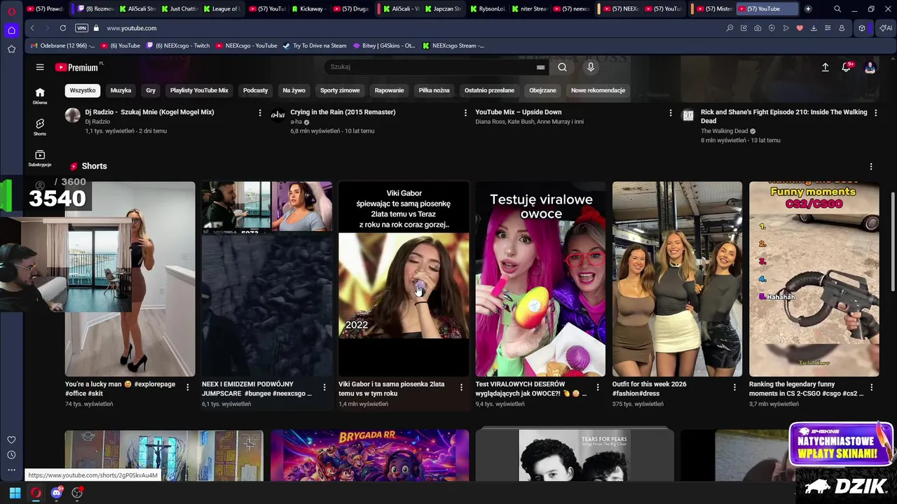
Task: Open NEEXcsgo - Twitch bookmark
Action: [x=178, y=45]
